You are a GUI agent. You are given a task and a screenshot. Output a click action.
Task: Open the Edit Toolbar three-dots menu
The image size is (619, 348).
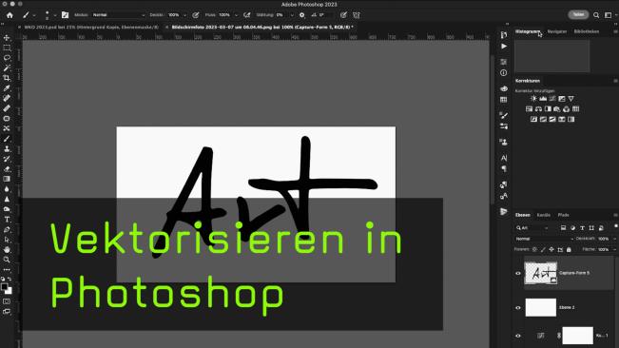pyautogui.click(x=7, y=270)
